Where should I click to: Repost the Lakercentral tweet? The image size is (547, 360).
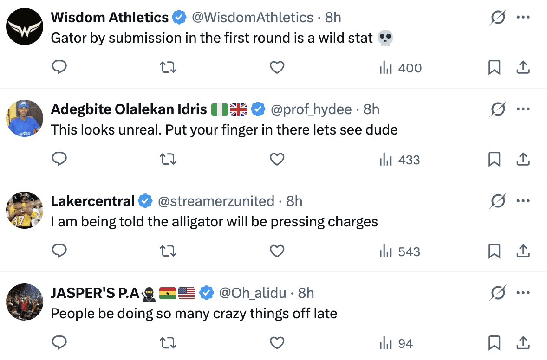(x=168, y=251)
